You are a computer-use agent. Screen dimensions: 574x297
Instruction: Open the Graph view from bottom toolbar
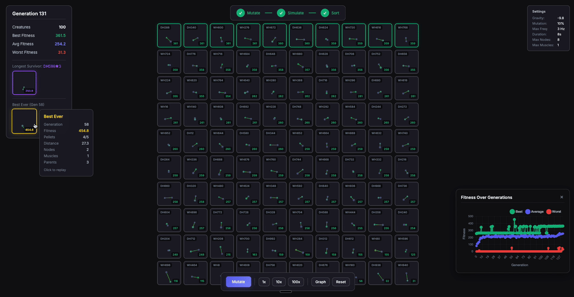(x=320, y=282)
